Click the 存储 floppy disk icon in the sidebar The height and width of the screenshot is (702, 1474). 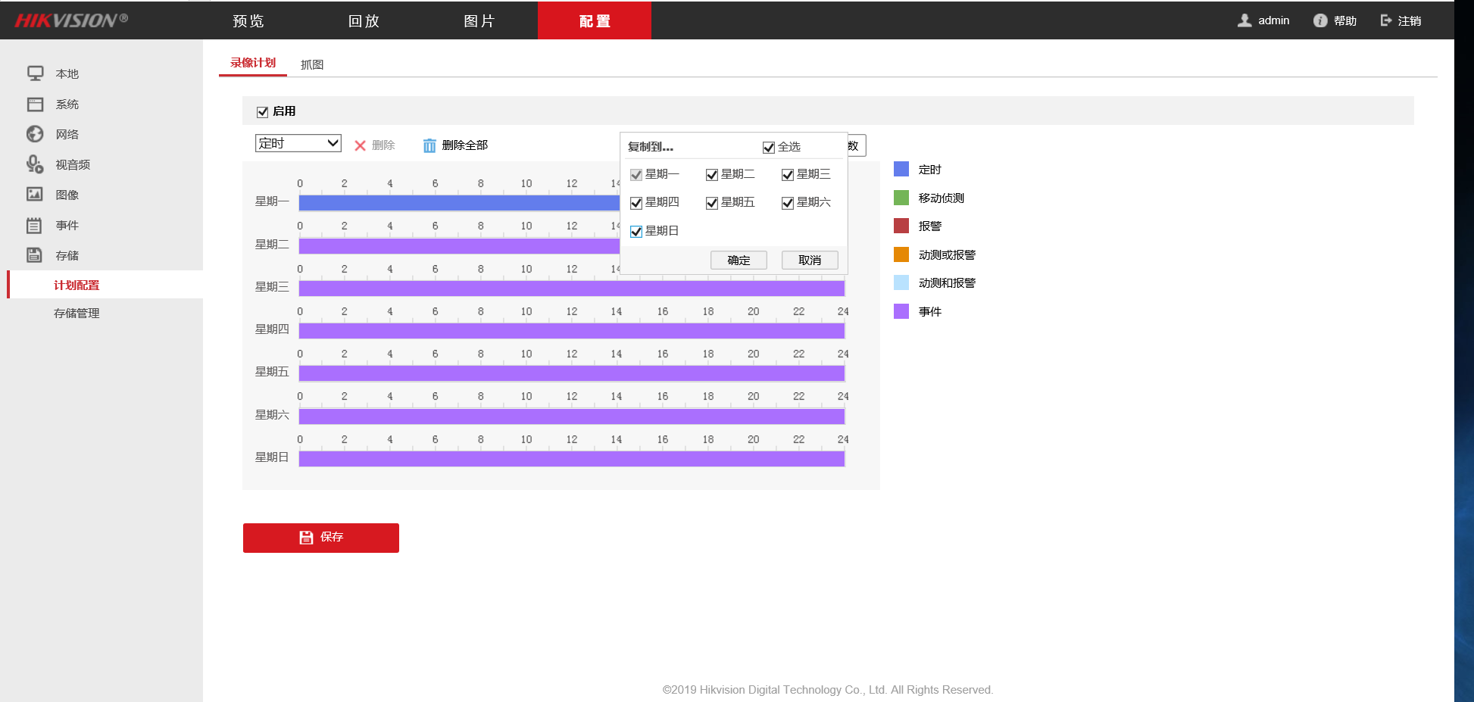click(35, 255)
